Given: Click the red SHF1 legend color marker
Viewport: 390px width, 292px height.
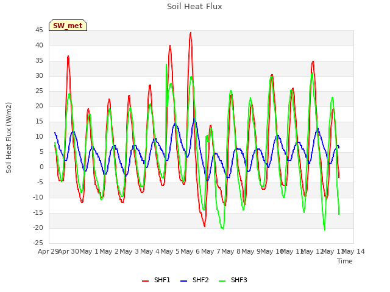Looking at the screenshot, I should click(145, 281).
